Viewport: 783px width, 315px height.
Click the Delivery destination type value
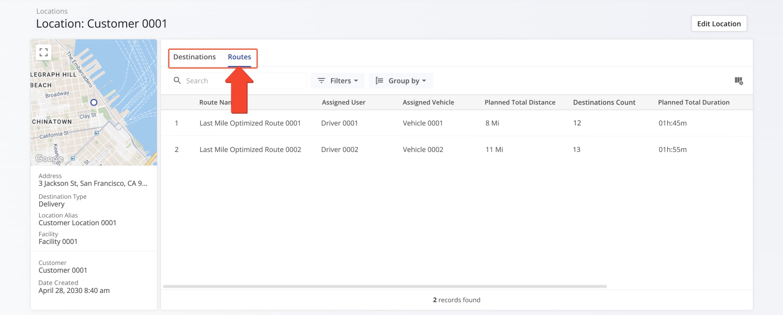click(x=52, y=204)
